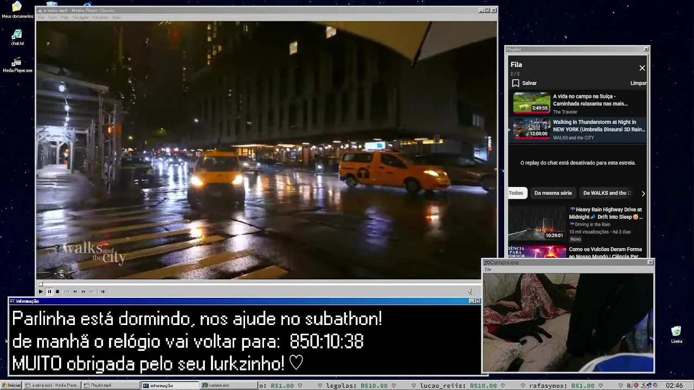694x390 pixels.
Task: Open Driving in the Rain channel
Action: [589, 224]
